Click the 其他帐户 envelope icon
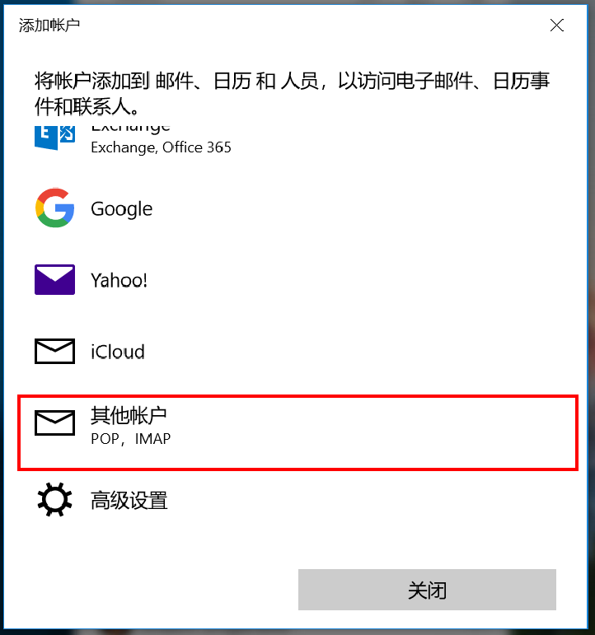Viewport: 595px width, 635px height. point(54,423)
